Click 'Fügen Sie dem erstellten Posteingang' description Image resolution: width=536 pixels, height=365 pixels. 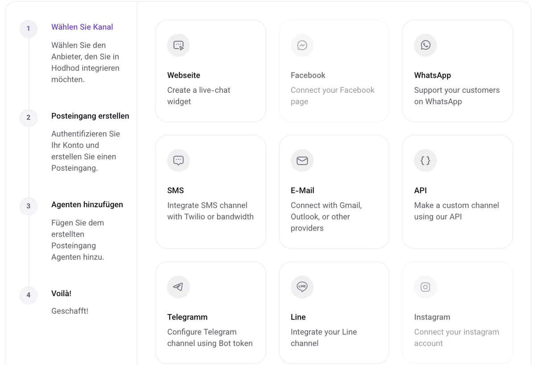(x=78, y=240)
